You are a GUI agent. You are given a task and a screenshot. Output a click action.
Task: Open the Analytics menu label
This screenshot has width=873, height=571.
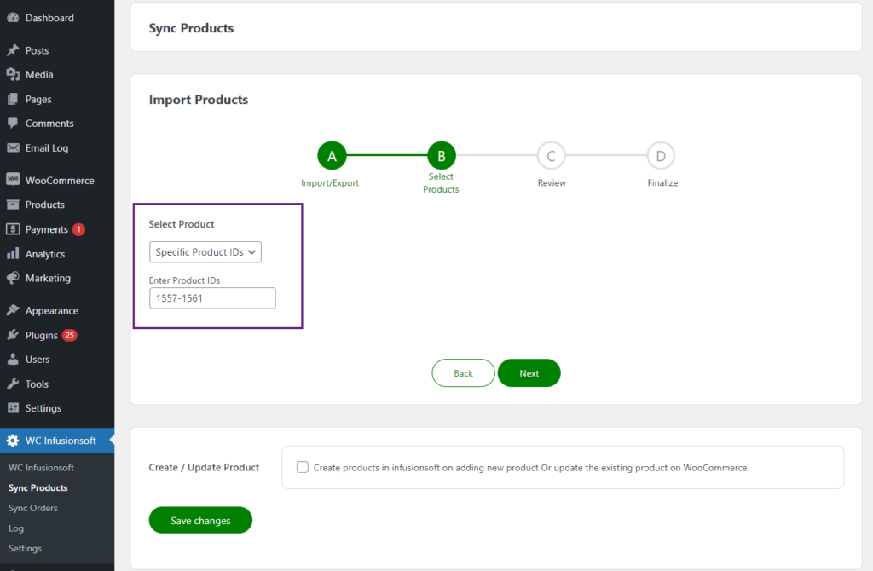[x=45, y=254]
